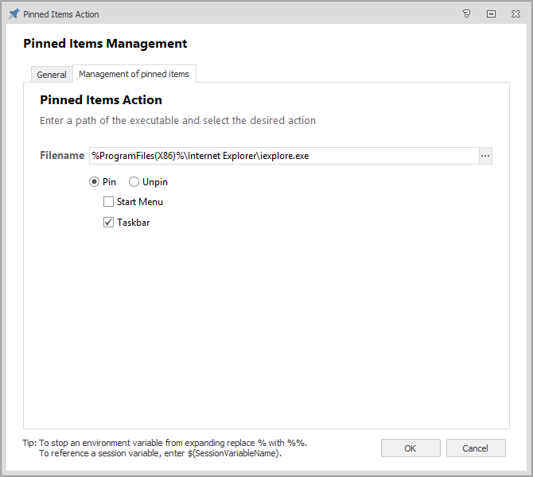Enable the Start Menu checkbox
The height and width of the screenshot is (477, 533).
[x=109, y=202]
